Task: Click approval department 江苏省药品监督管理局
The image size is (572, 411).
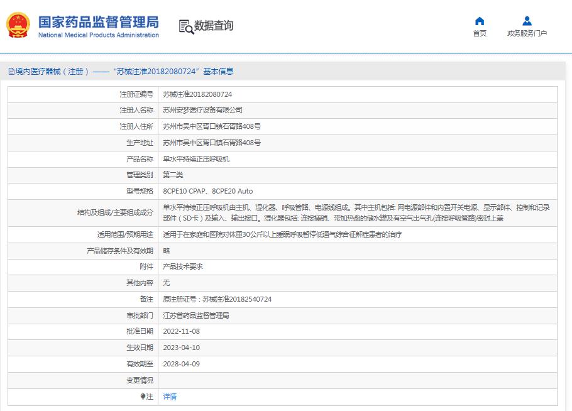Action: pos(196,315)
